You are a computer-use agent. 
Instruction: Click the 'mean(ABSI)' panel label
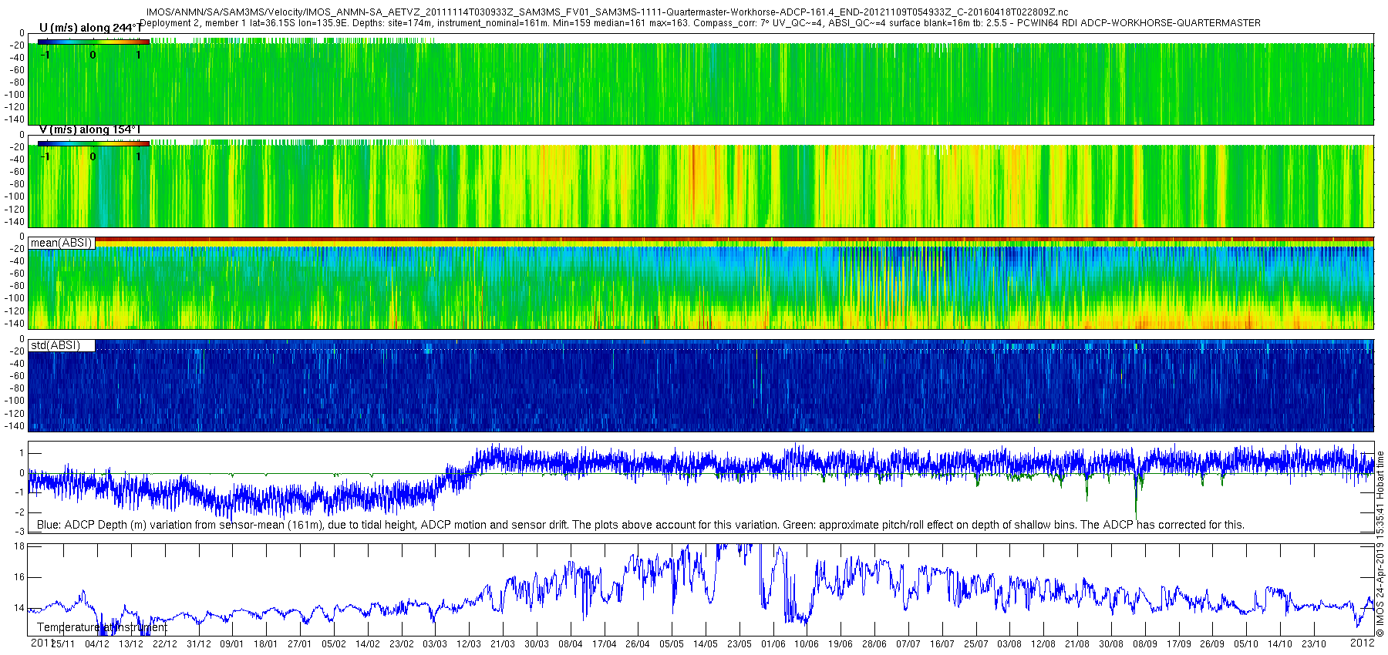(x=62, y=243)
